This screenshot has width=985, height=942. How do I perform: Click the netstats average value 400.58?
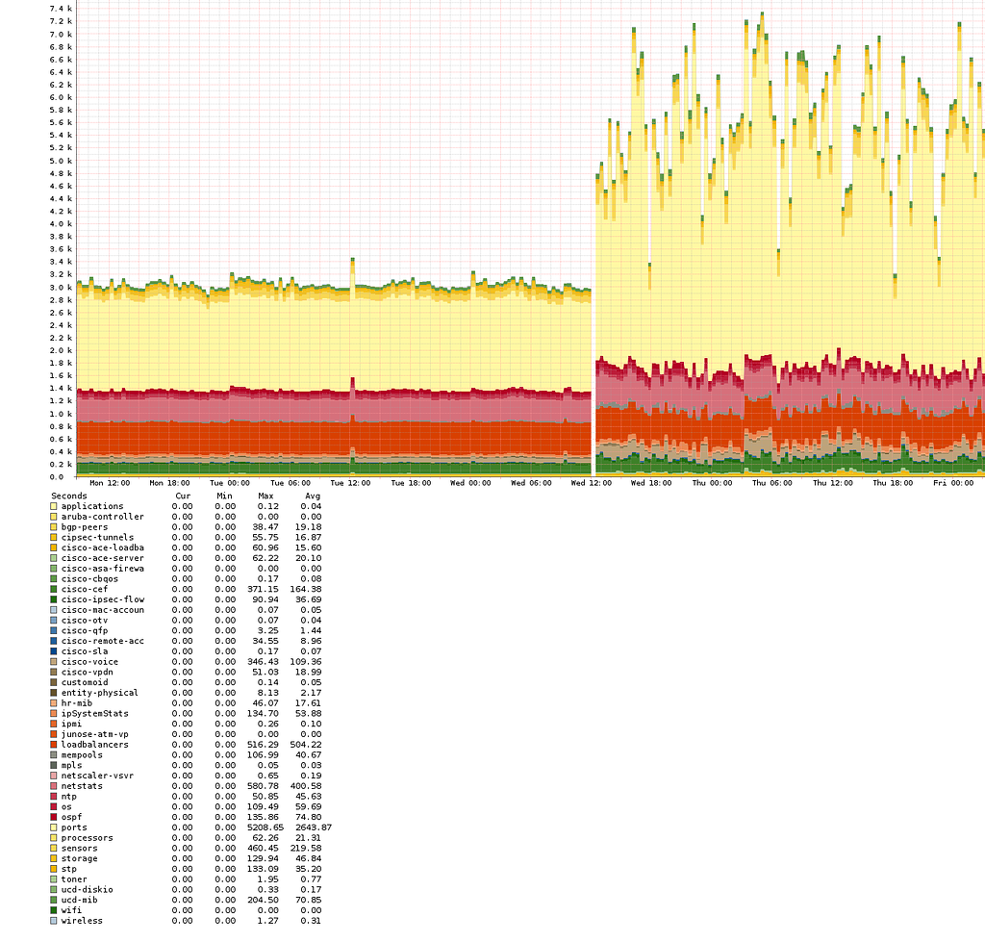coord(306,785)
